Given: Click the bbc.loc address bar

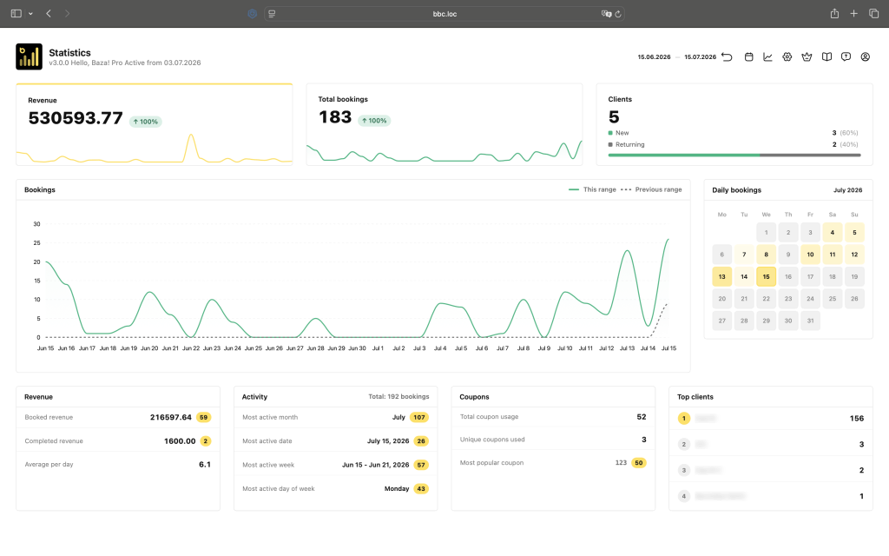Looking at the screenshot, I should tap(444, 14).
